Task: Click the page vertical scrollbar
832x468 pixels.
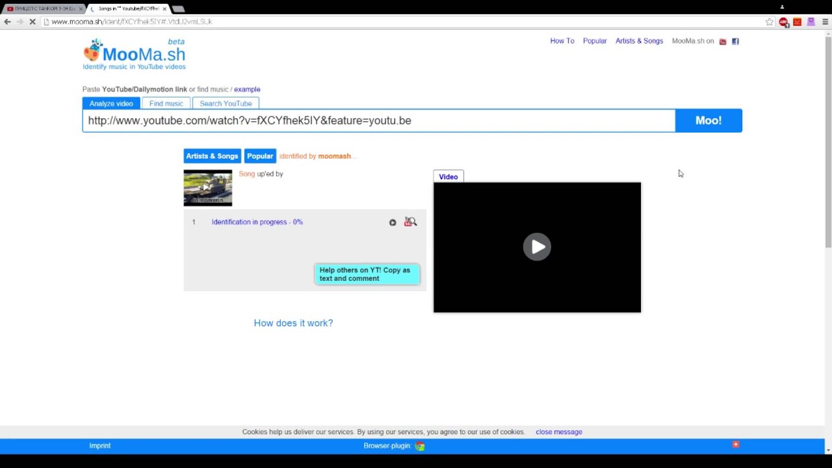Action: pyautogui.click(x=828, y=143)
